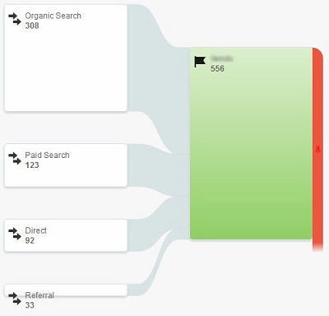329x316 pixels.
Task: Select the Direct node label
Action: pos(35,230)
